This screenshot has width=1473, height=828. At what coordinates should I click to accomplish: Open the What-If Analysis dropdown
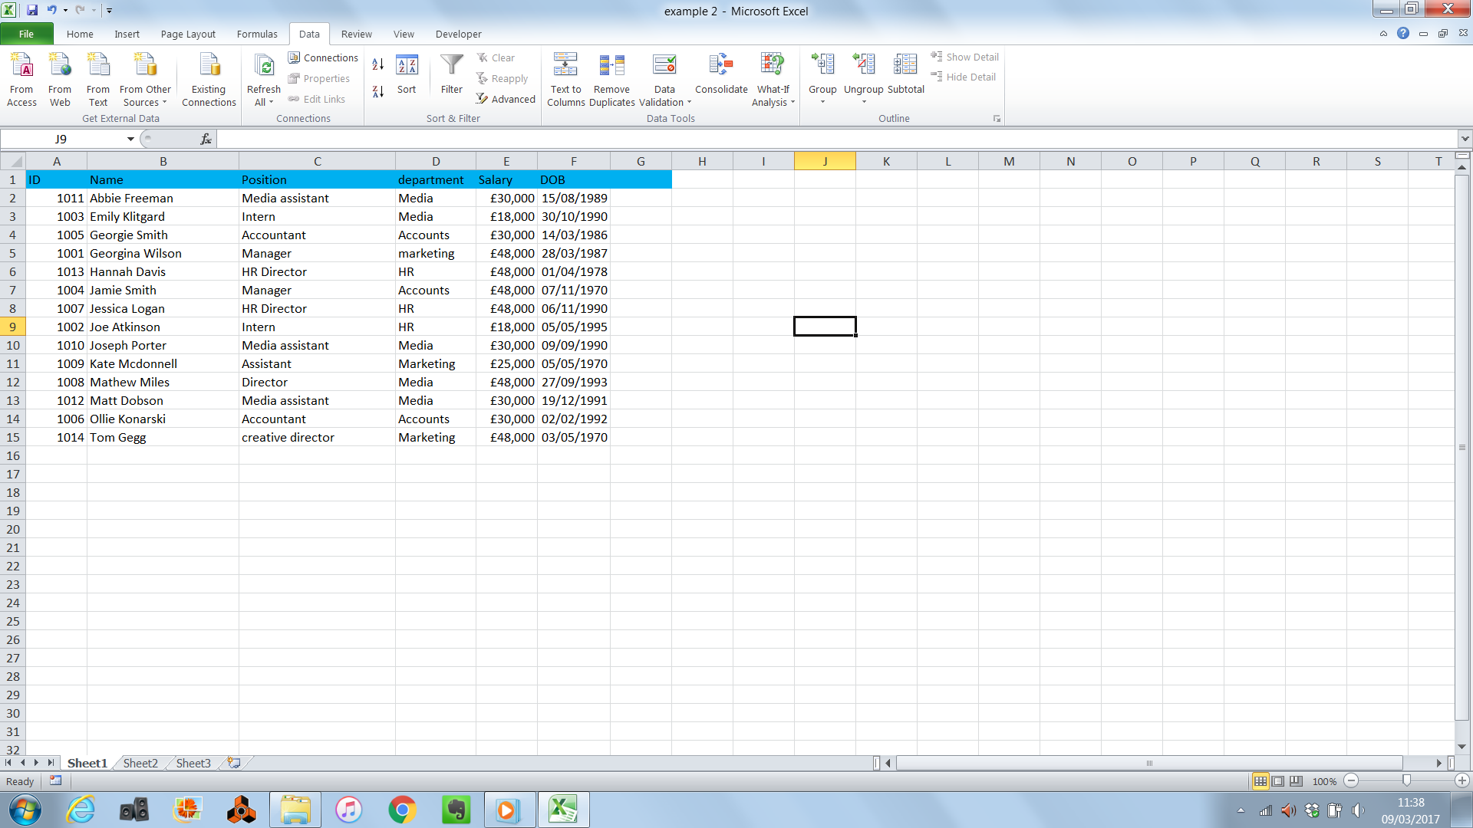773,80
